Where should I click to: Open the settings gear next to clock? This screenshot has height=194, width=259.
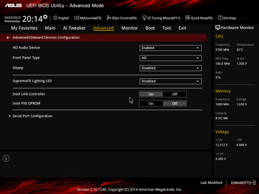(x=45, y=17)
